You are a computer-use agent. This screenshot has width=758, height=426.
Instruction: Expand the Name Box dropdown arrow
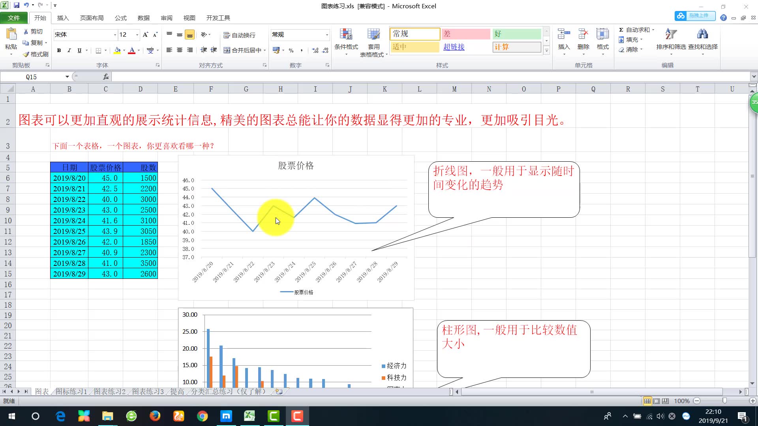pos(67,77)
